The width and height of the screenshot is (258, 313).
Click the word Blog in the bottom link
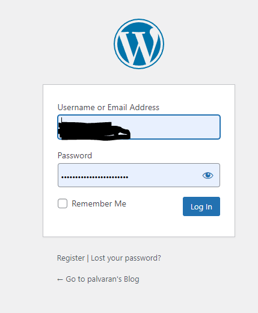(x=132, y=279)
